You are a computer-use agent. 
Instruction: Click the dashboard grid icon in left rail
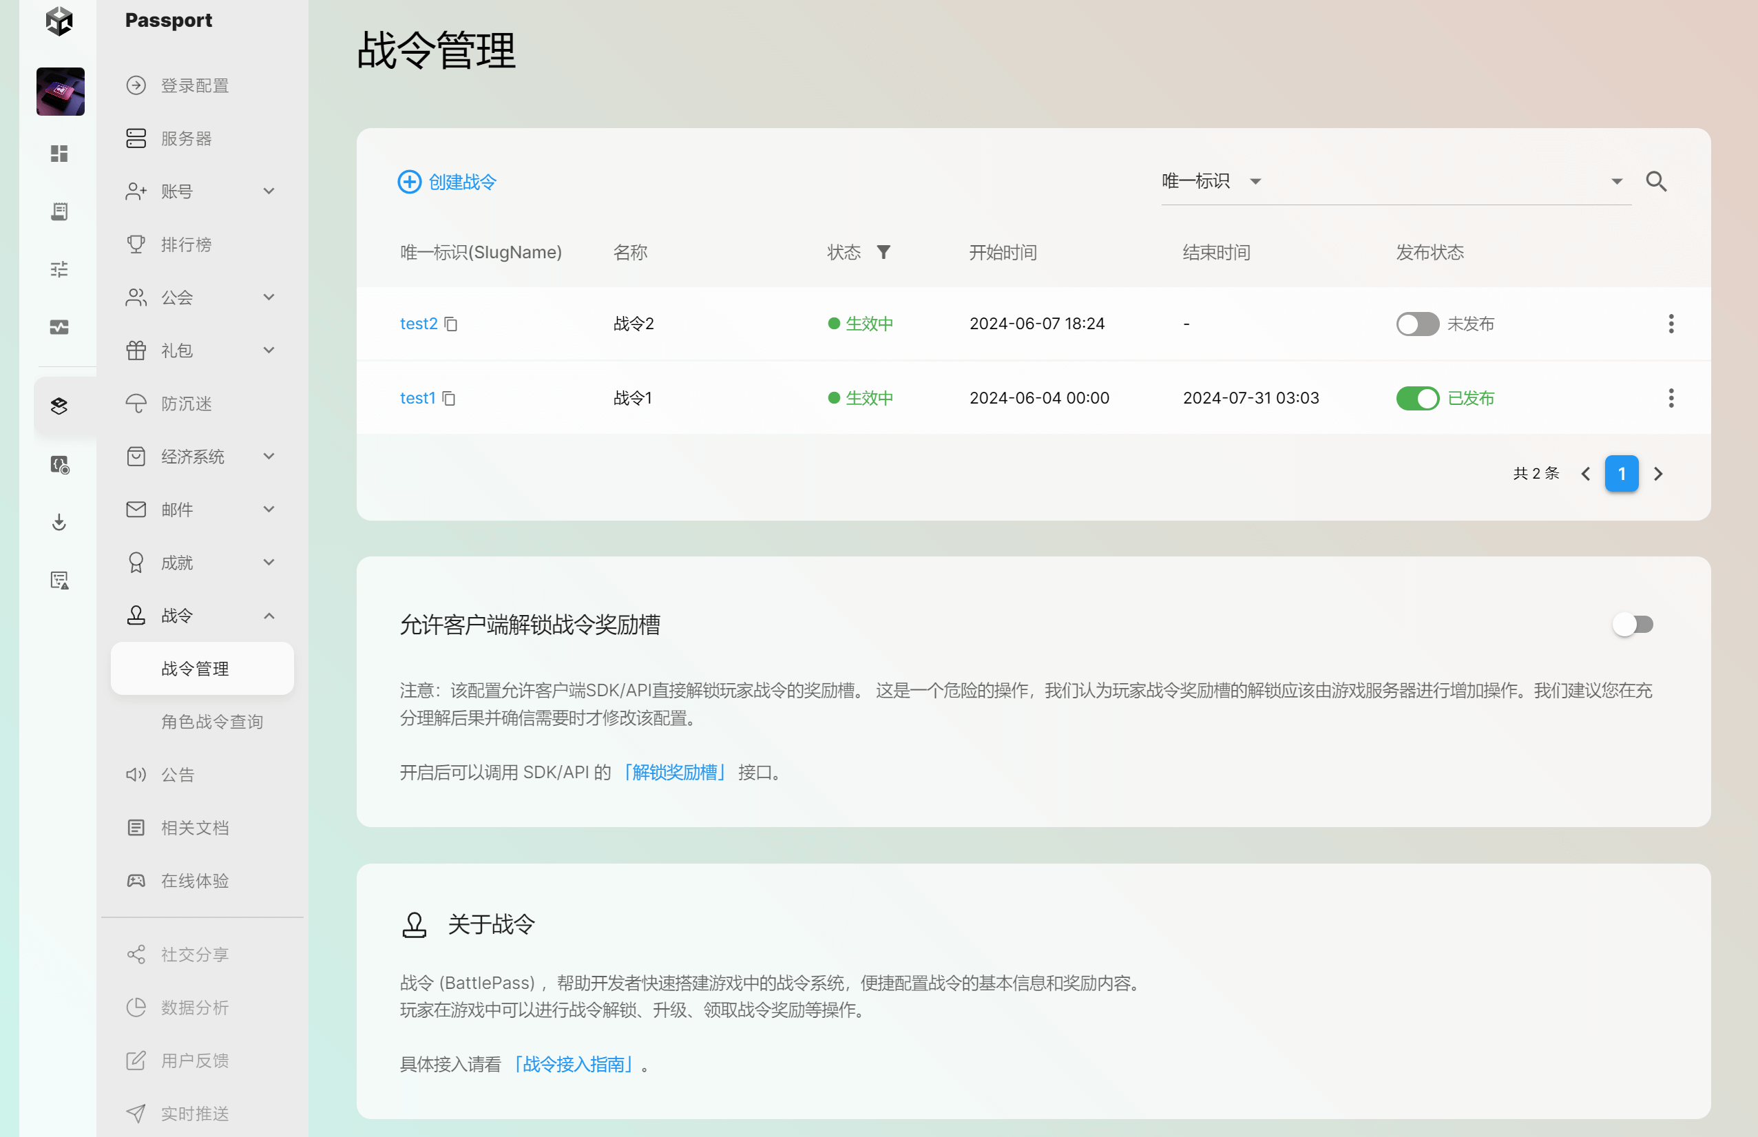point(59,154)
